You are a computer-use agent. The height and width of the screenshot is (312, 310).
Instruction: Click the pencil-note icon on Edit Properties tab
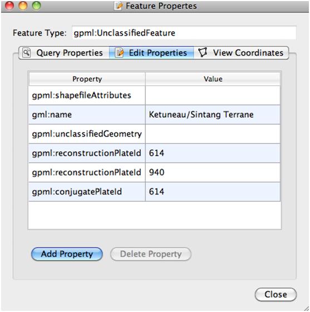119,53
